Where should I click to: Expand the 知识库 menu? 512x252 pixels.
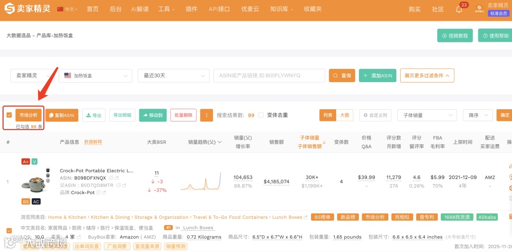(282, 9)
